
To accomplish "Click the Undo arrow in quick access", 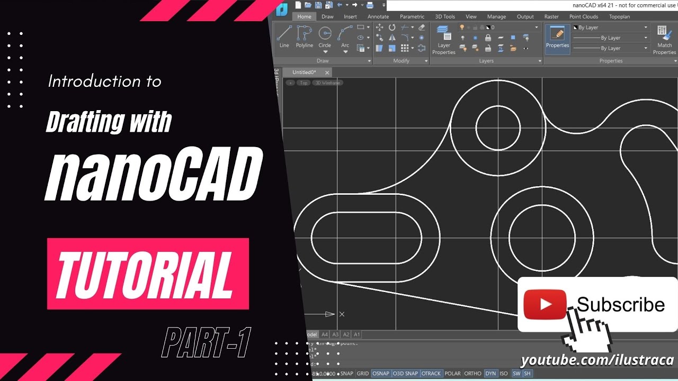I will point(340,5).
